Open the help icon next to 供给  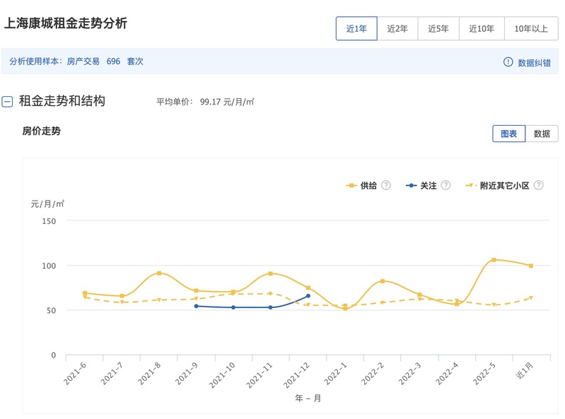coord(386,185)
